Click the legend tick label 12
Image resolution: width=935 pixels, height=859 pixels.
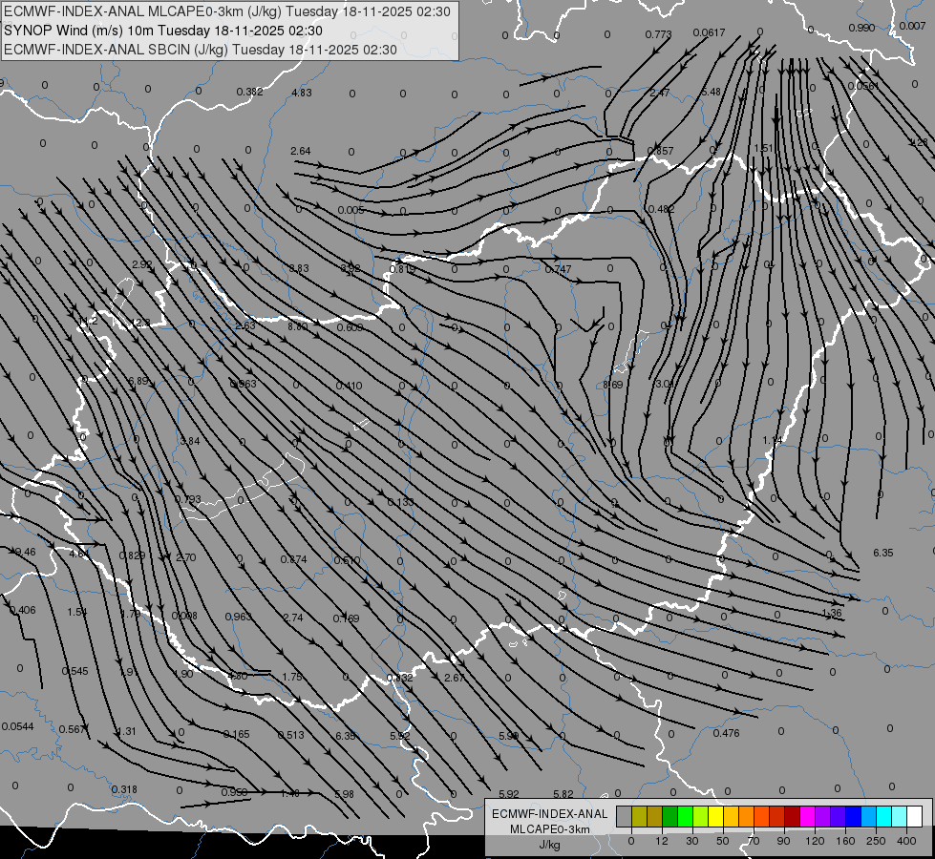[661, 841]
